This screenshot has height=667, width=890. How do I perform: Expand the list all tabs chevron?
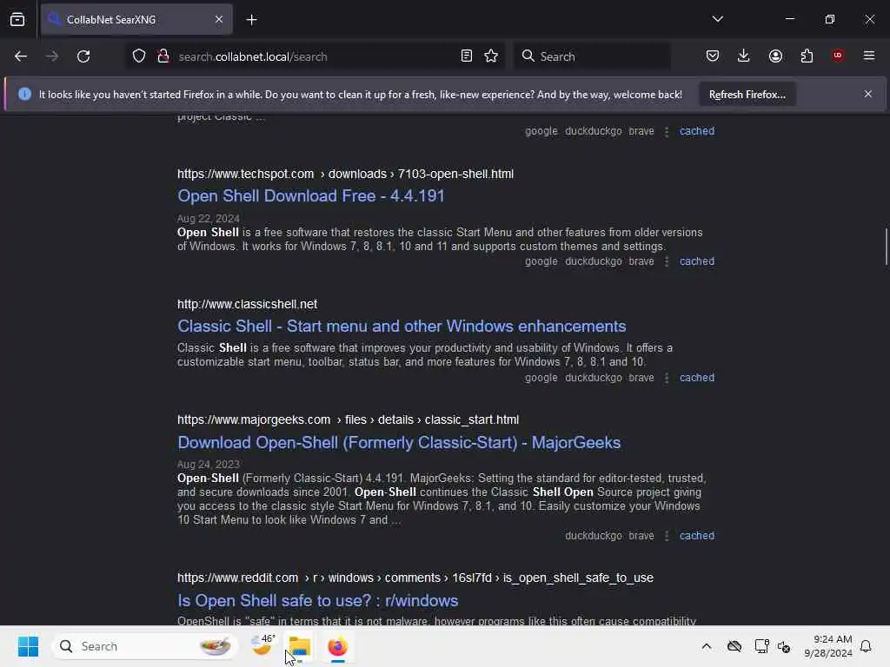pyautogui.click(x=717, y=19)
